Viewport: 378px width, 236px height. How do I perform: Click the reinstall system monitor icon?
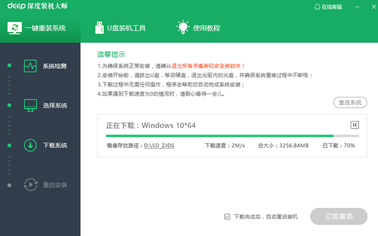coord(14,28)
